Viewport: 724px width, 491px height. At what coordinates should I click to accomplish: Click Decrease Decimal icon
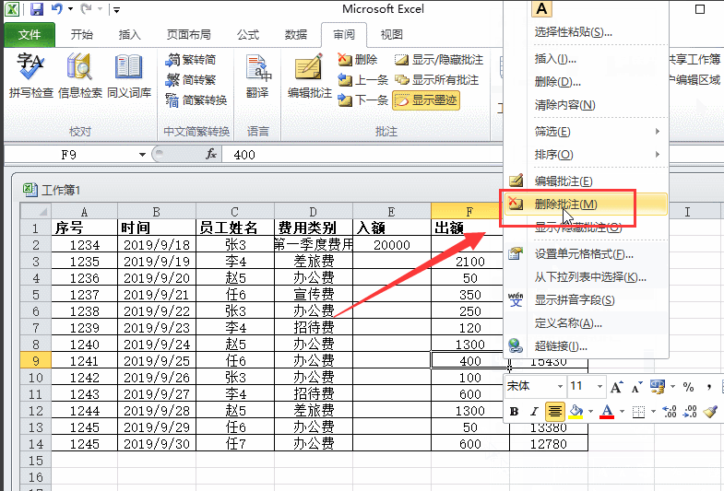[690, 411]
